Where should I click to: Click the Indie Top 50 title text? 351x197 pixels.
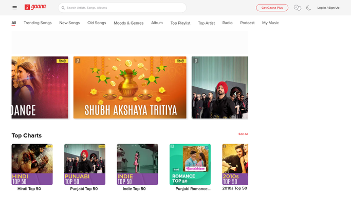(134, 189)
